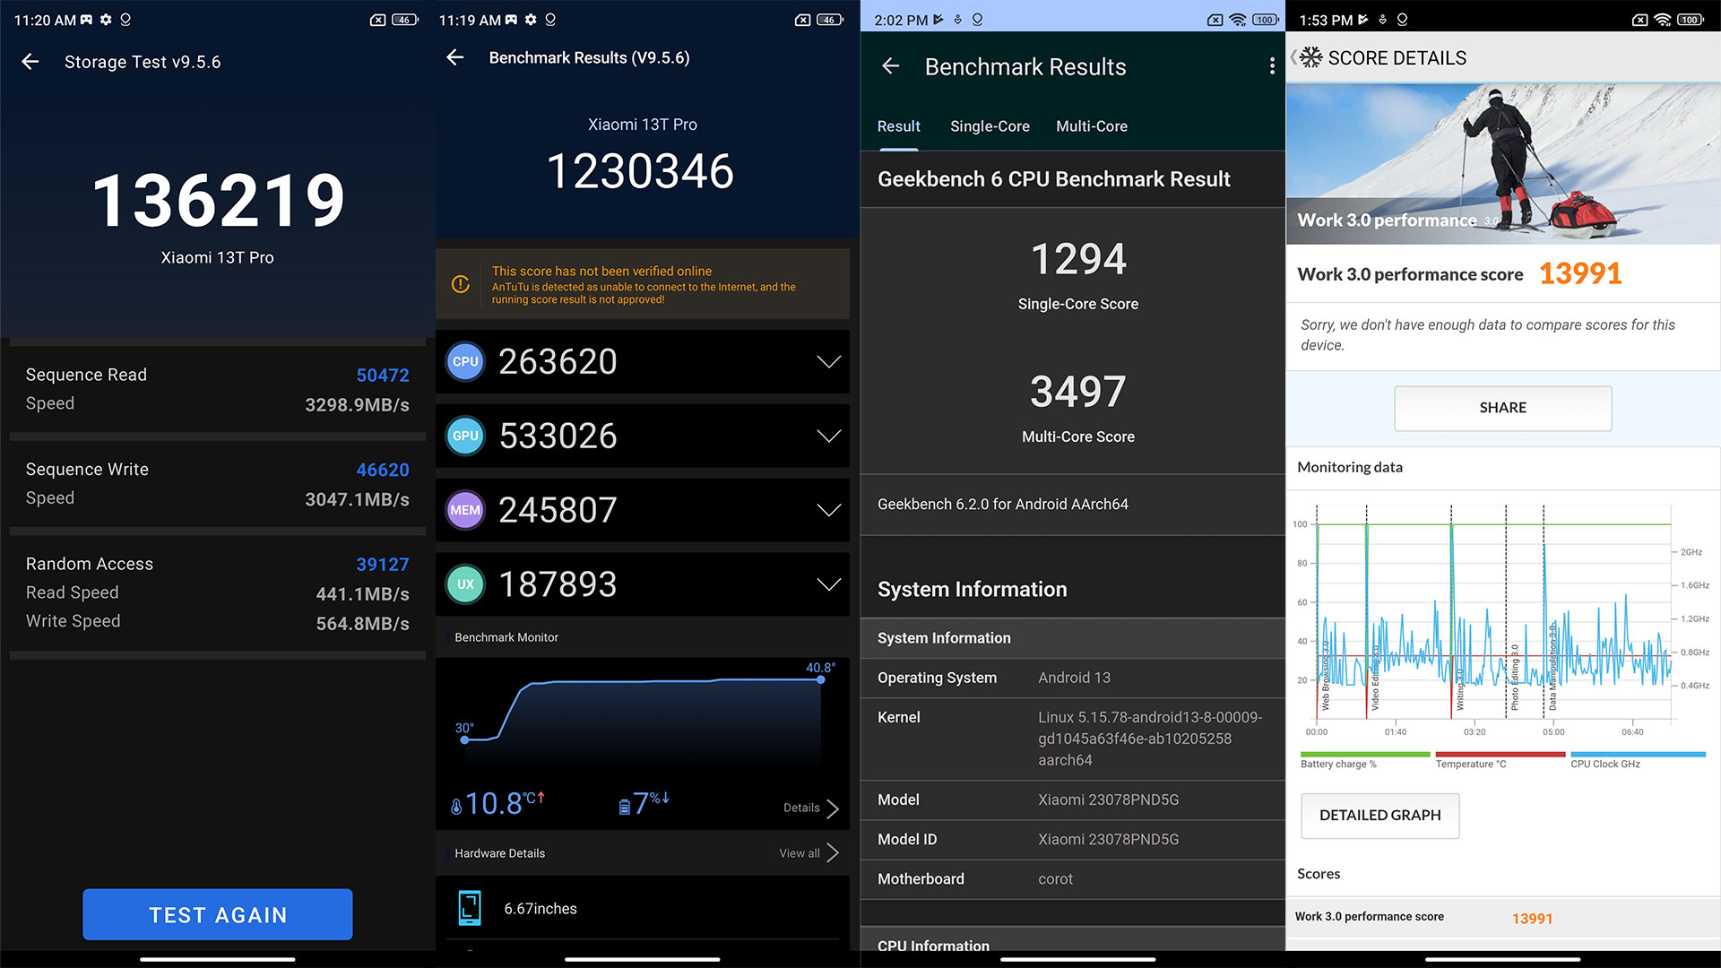Click the UX badge icon in AnTuTu
This screenshot has height=968, width=1721.
(x=465, y=584)
